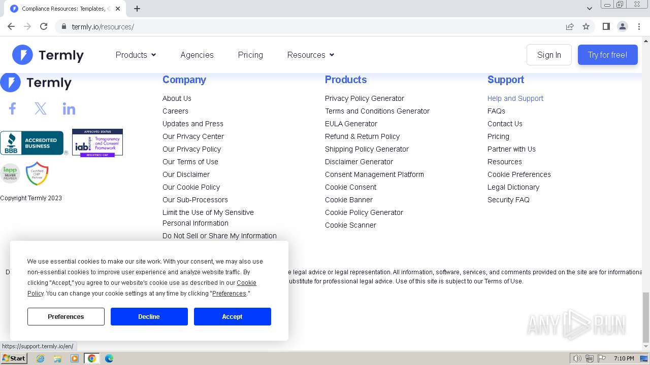Open Privacy Policy Generator link
Screen dimensions: 650x365
[365, 98]
